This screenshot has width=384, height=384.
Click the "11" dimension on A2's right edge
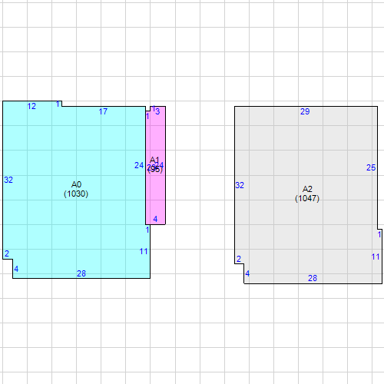pos(376,257)
